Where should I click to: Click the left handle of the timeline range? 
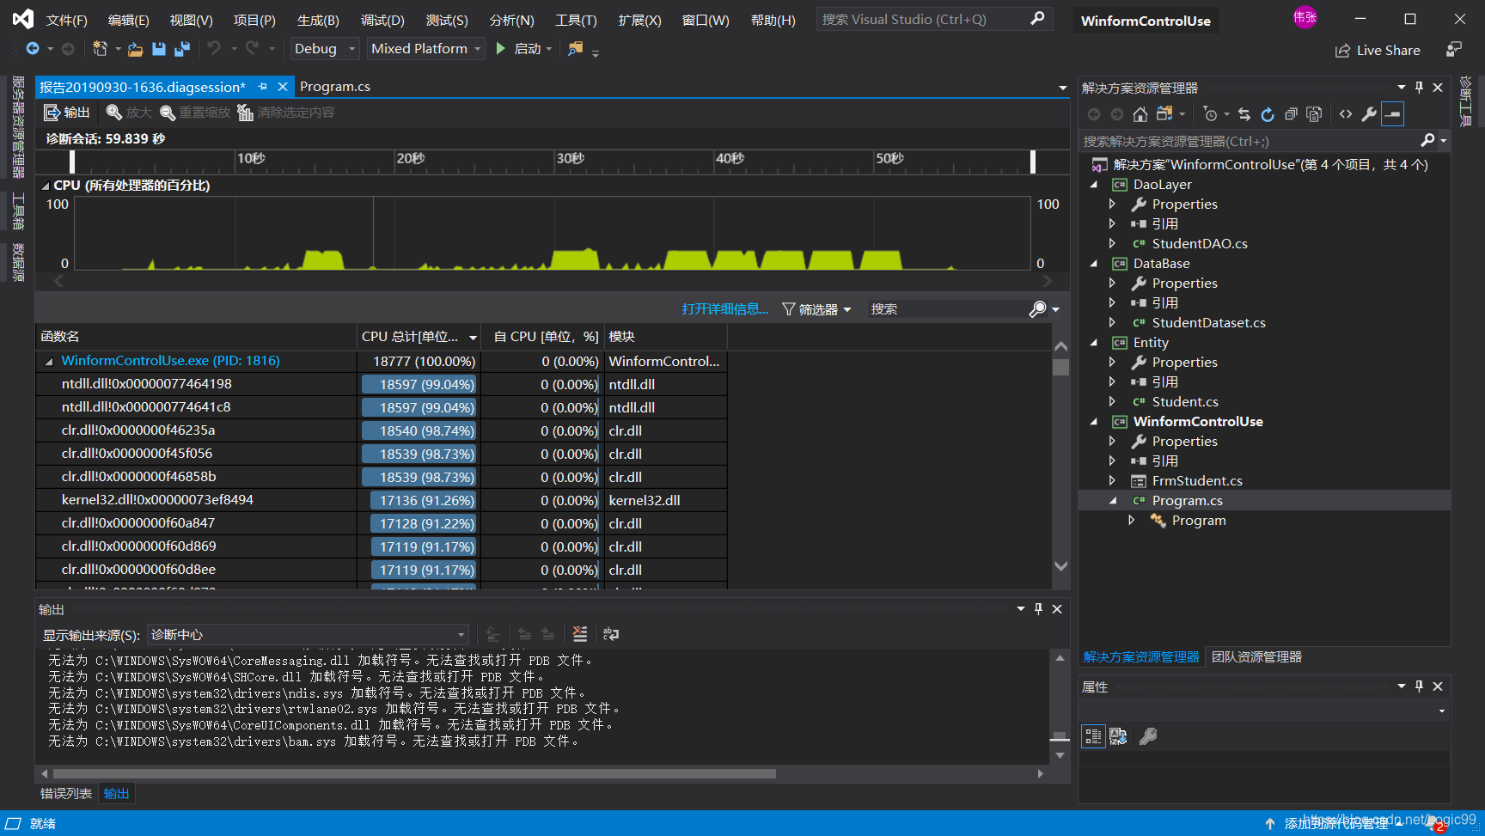[72, 162]
